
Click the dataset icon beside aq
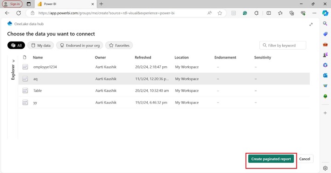25,79
